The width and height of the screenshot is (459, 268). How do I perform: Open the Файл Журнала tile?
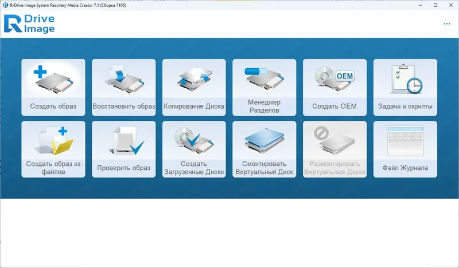(x=406, y=149)
